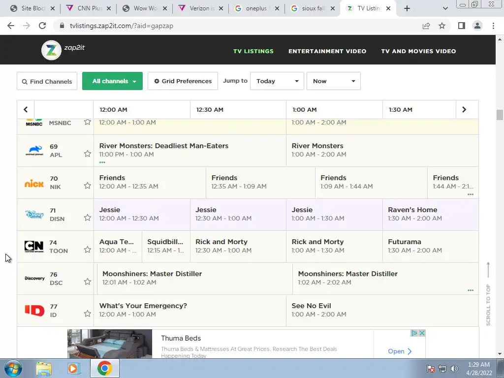Open Rick and Morty 12:30 AM listing
This screenshot has height=378, width=504.
click(238, 247)
